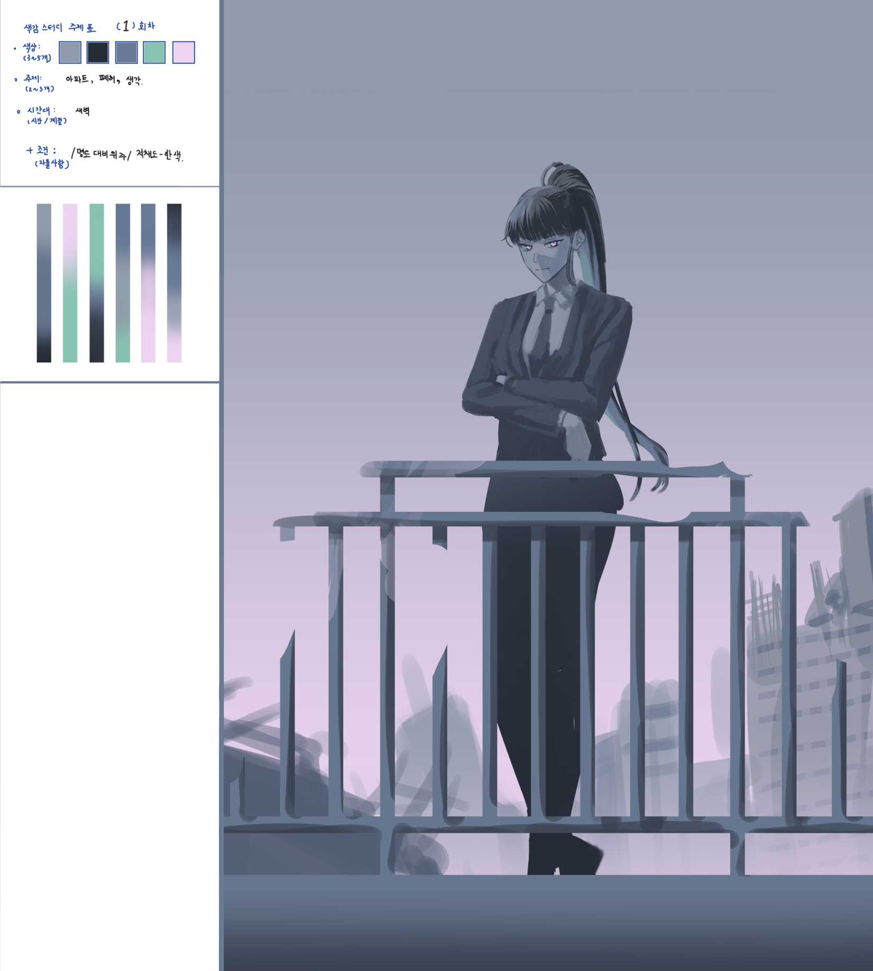Click the character's glowing pink eyes

pyautogui.click(x=540, y=245)
